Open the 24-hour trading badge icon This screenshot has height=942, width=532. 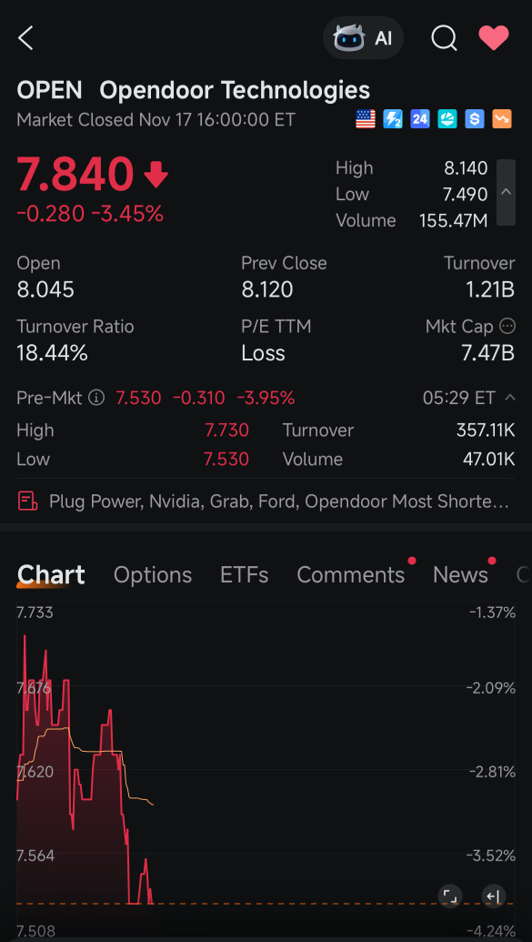click(419, 118)
